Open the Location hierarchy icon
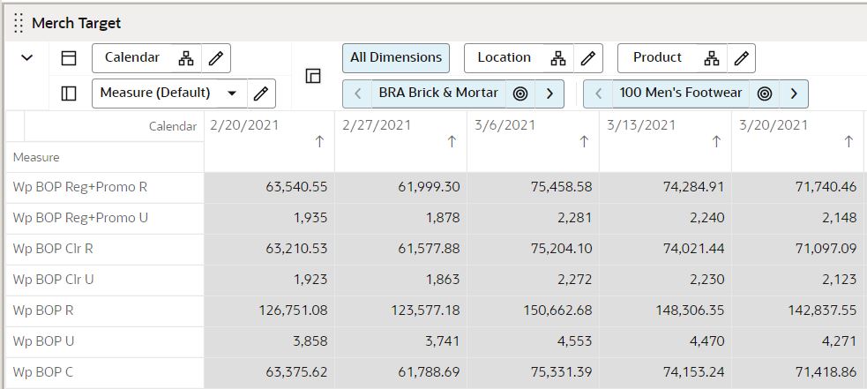 pyautogui.click(x=558, y=58)
